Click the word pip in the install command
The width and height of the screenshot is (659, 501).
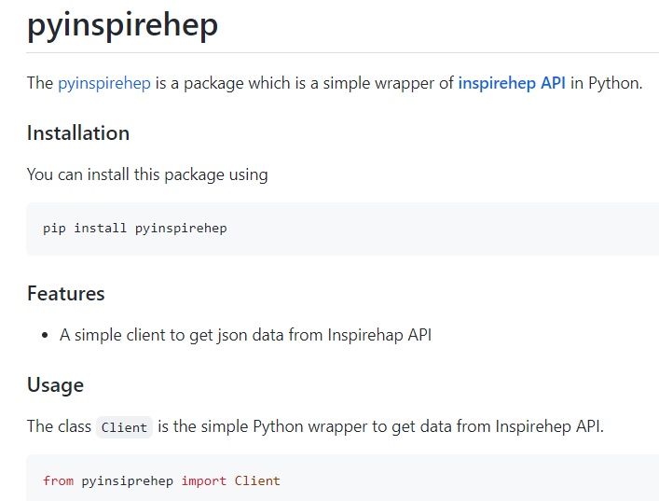54,229
